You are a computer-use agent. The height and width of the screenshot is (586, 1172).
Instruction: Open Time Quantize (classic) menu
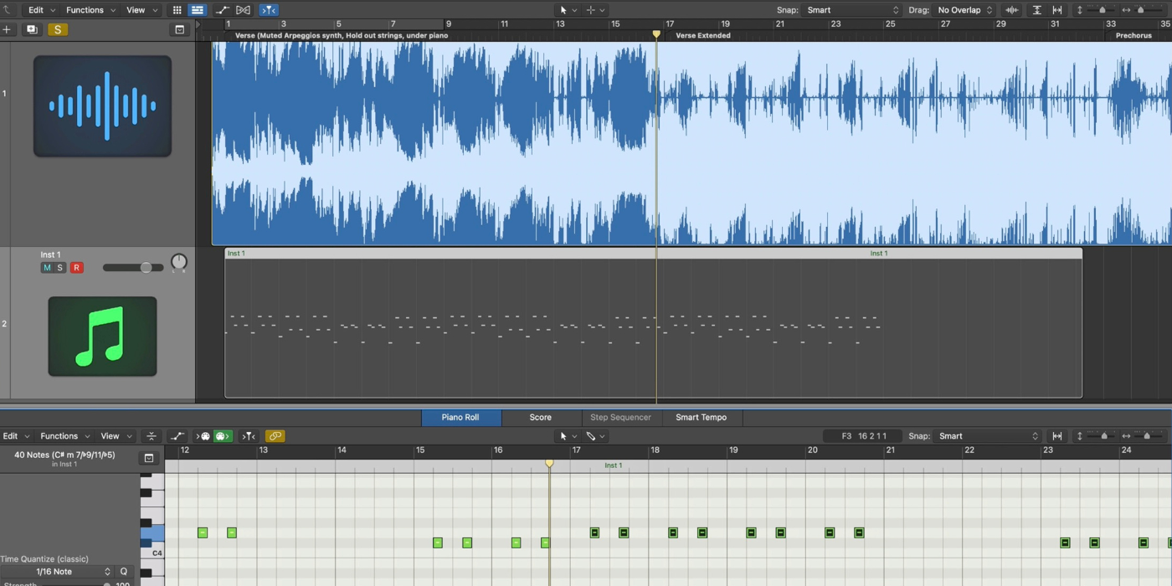[x=45, y=559]
